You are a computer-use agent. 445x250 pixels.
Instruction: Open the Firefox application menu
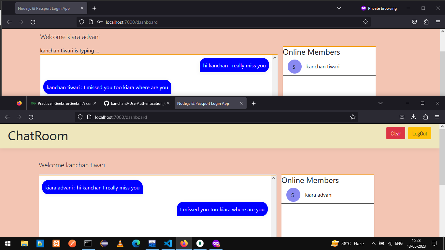[x=437, y=117]
